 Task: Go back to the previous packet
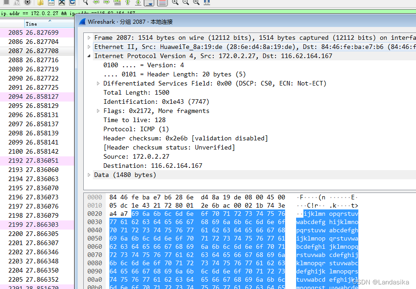[x=96, y=2]
